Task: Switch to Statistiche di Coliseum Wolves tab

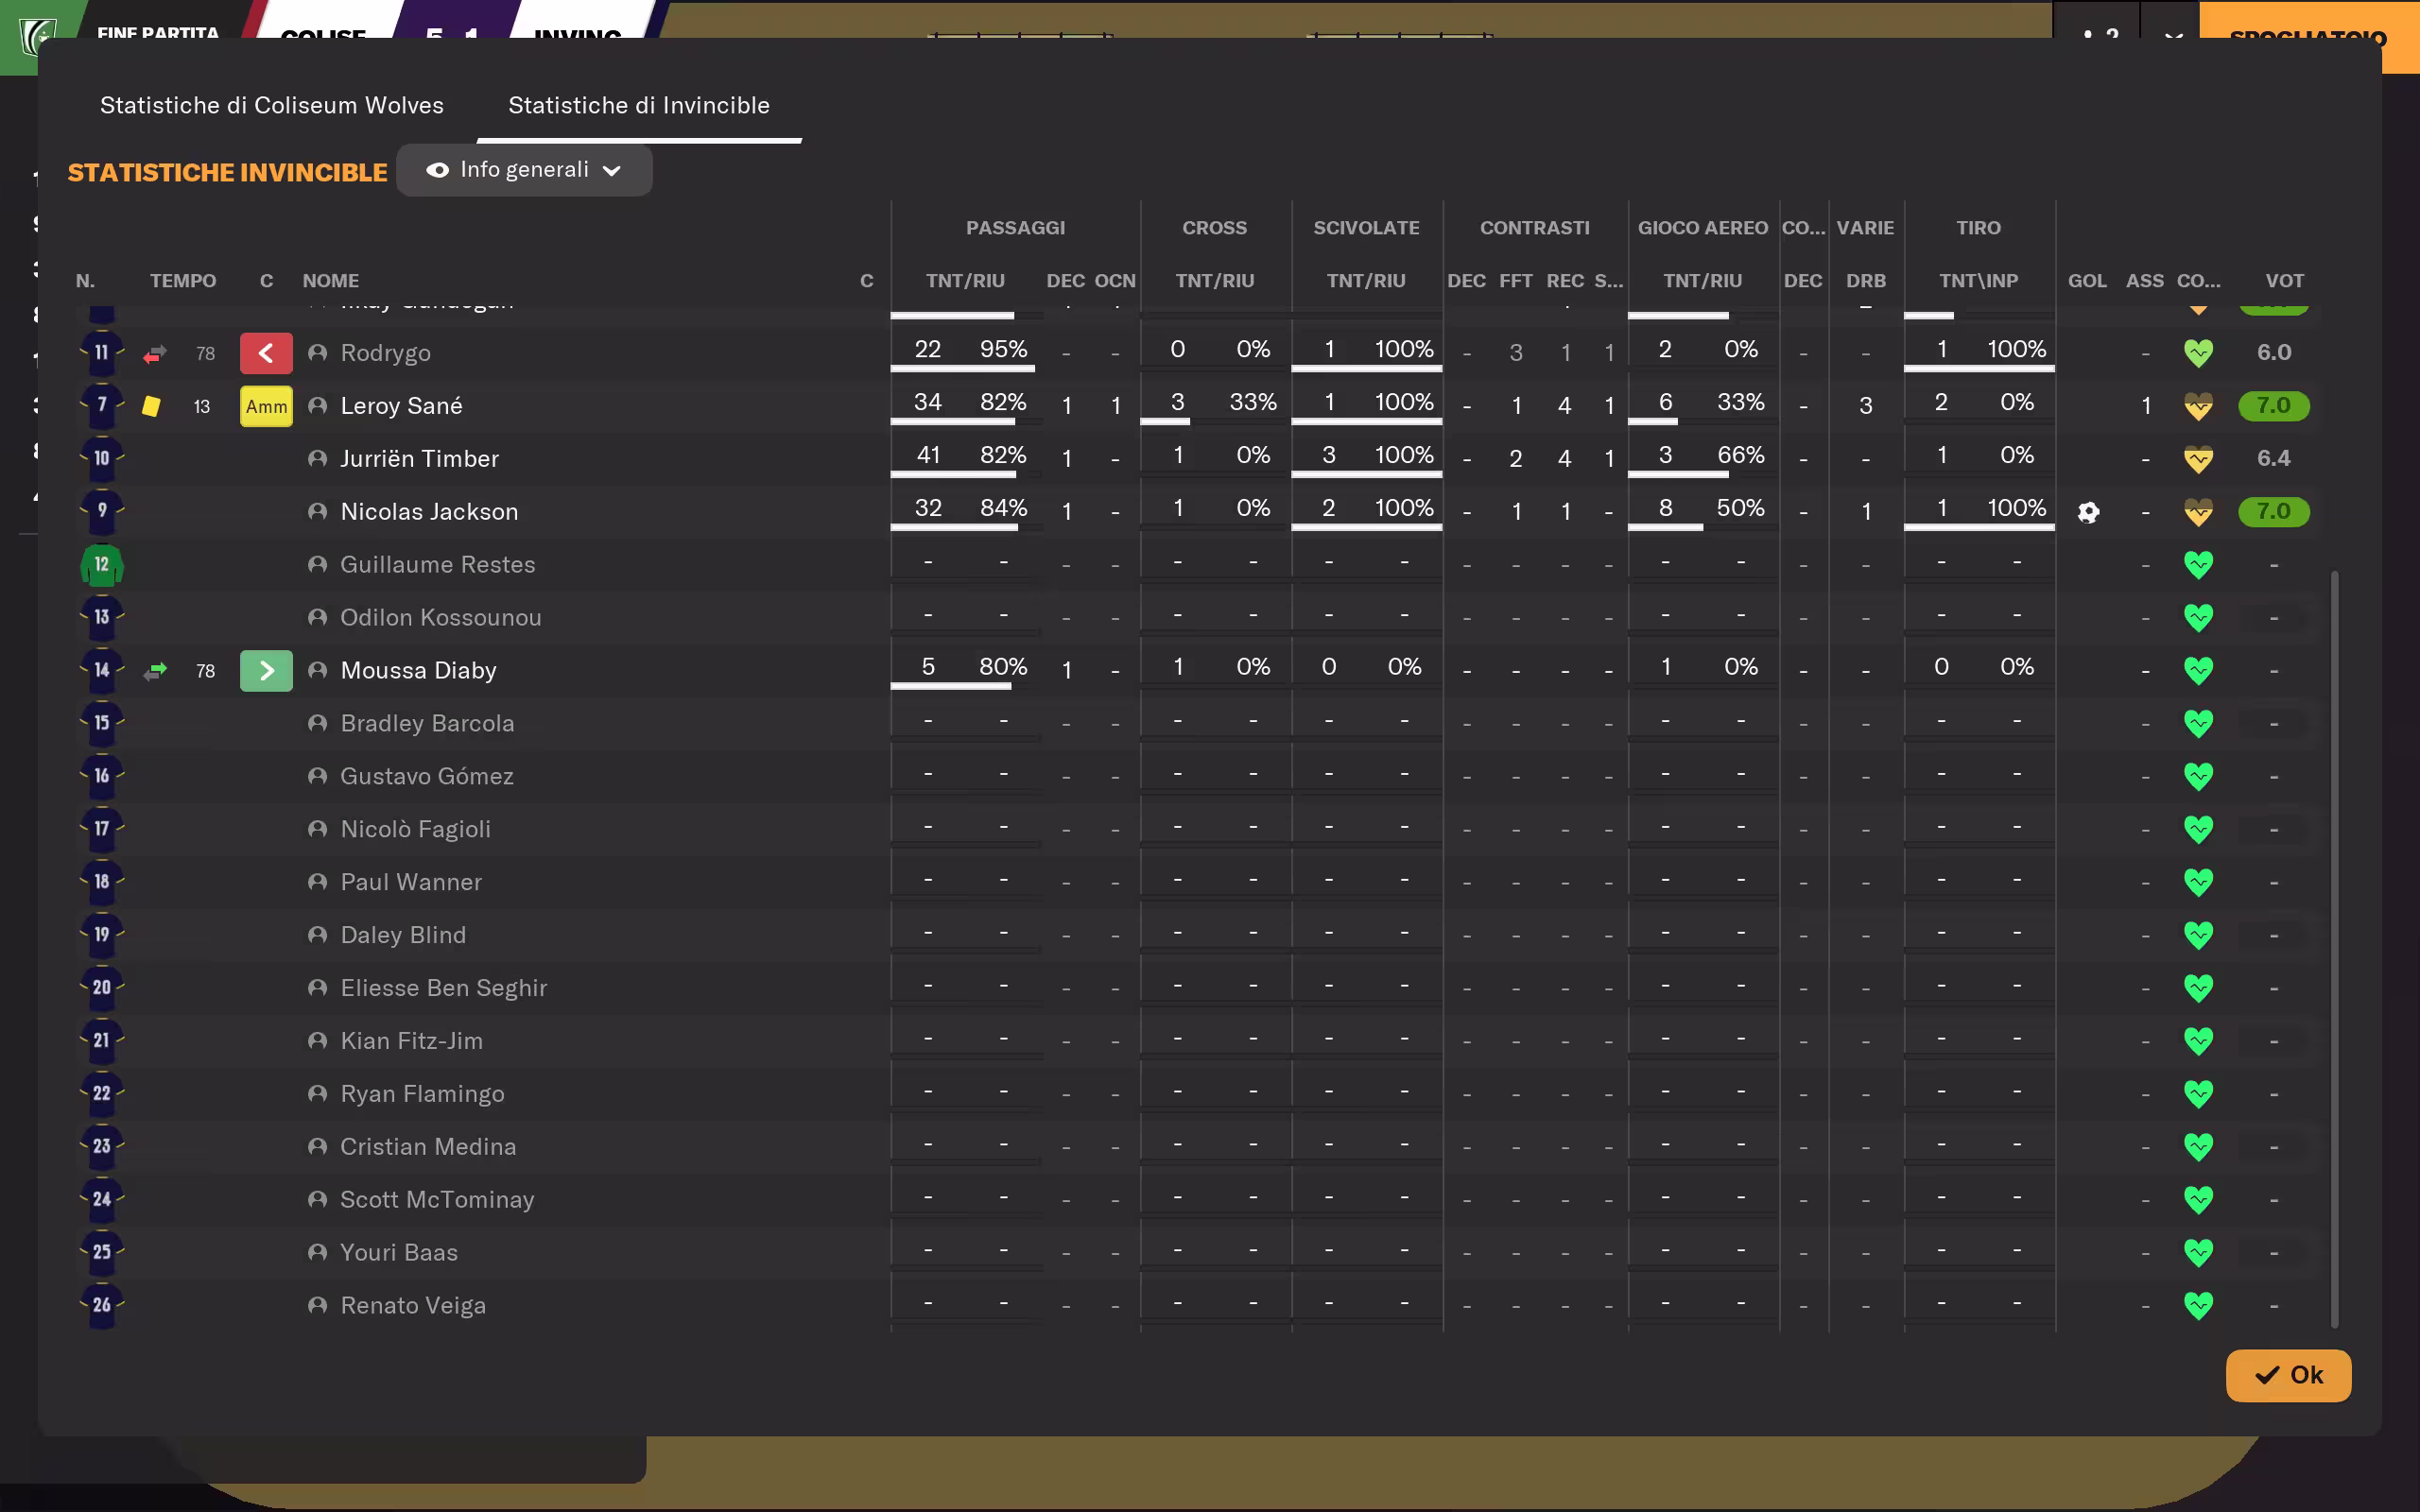Action: (x=272, y=105)
